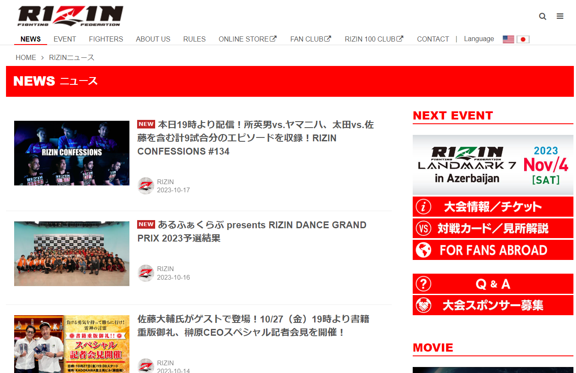The width and height of the screenshot is (576, 373).
Task: Click the Language label
Action: tap(479, 39)
